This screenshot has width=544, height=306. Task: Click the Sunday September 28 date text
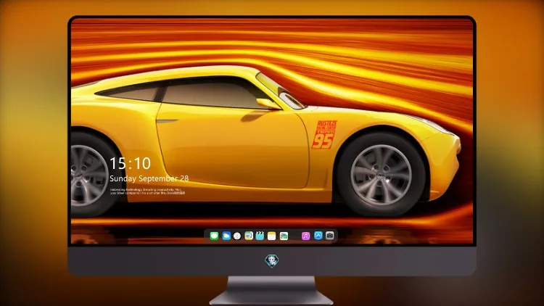(149, 178)
